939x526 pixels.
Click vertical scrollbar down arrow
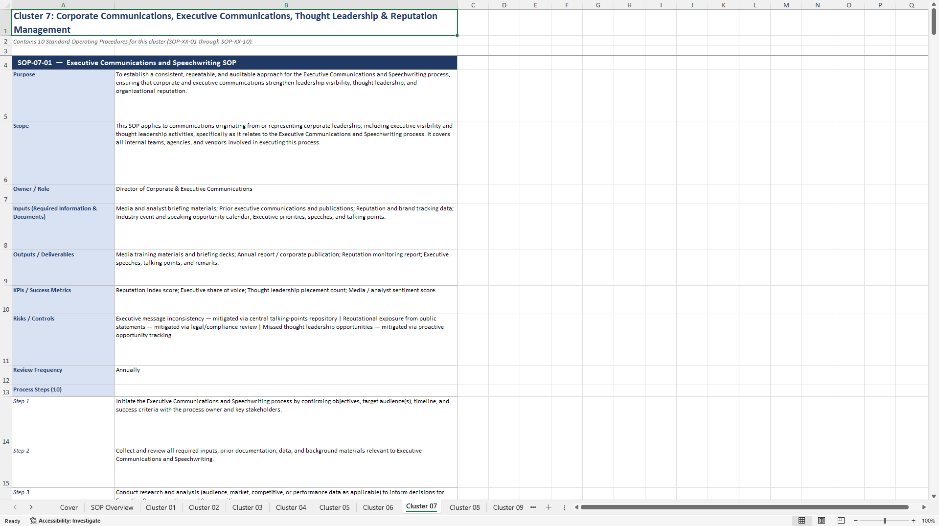pos(934,496)
